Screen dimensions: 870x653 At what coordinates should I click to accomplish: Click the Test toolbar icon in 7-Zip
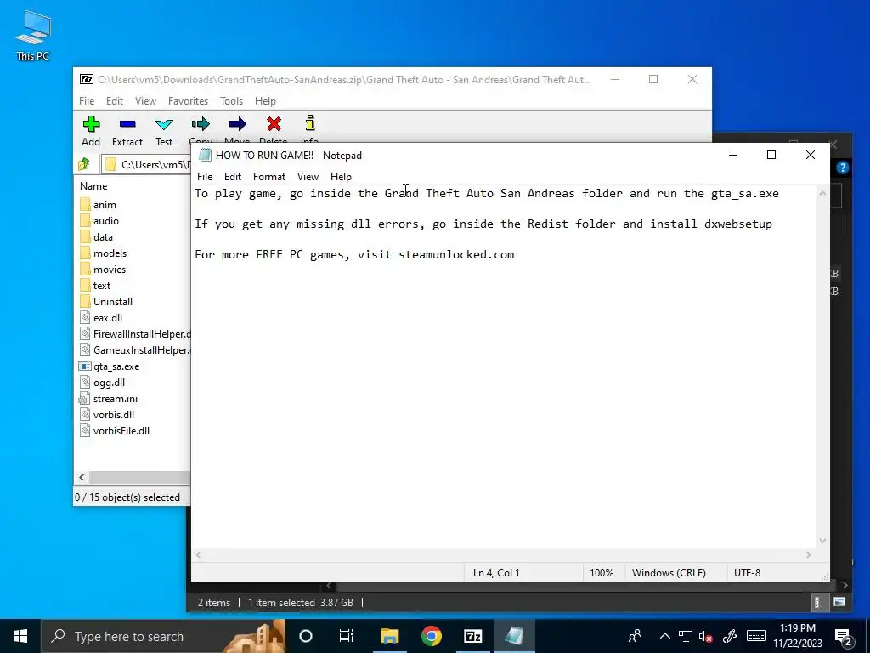pos(164,124)
